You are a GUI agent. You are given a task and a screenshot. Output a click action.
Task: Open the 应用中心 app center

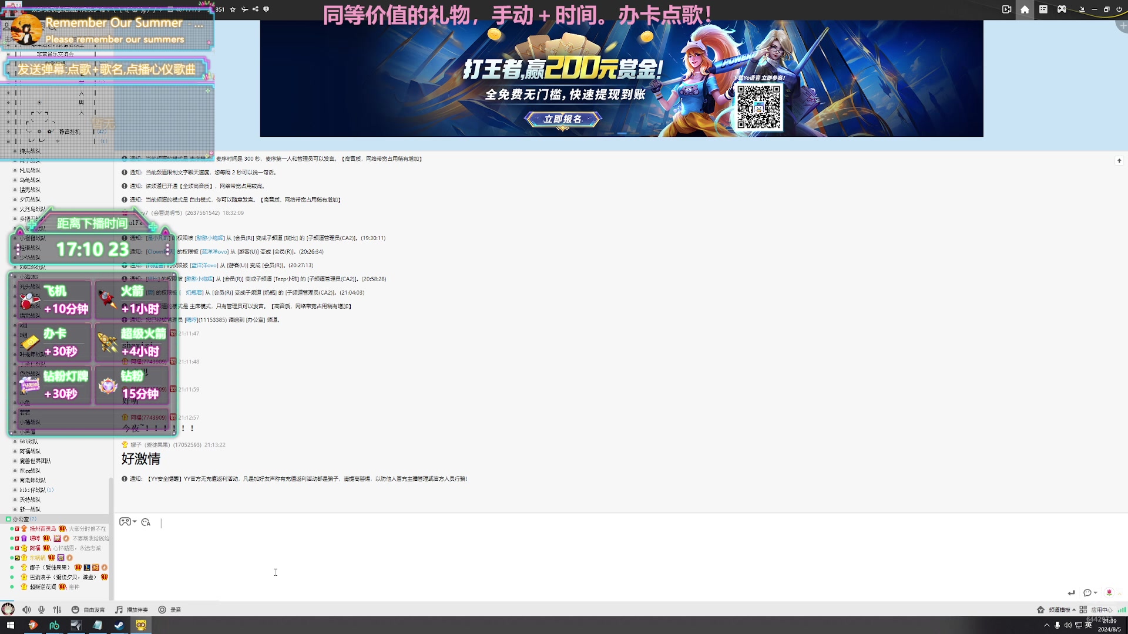1096,610
